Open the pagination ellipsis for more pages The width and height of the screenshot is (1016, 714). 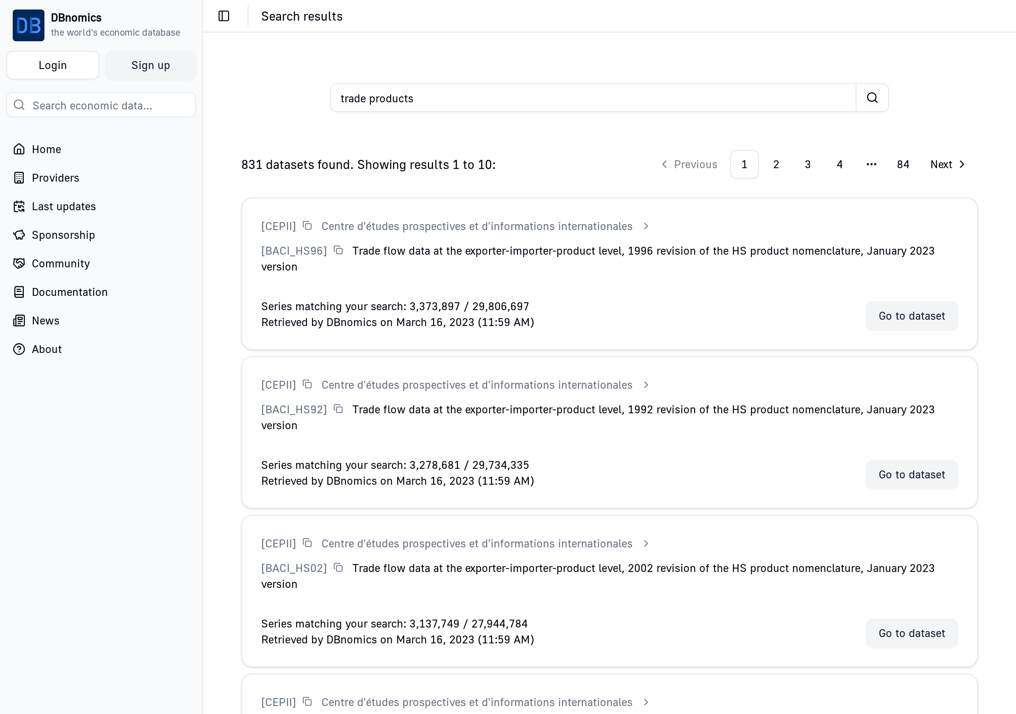click(871, 165)
